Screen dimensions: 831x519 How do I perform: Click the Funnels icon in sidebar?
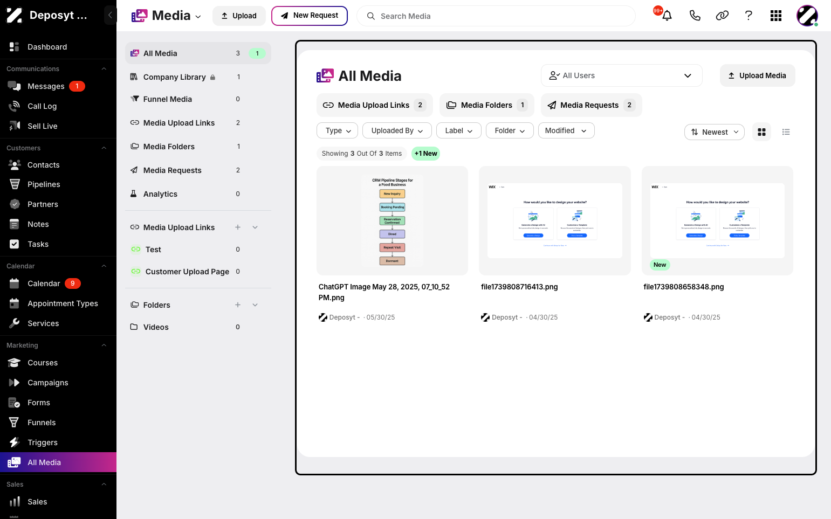[x=15, y=423]
